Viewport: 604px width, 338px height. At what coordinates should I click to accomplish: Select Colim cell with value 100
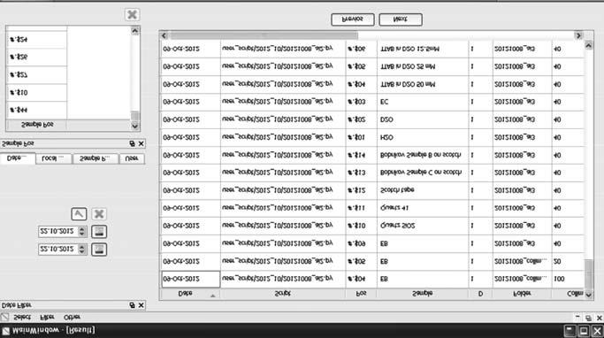(568, 279)
